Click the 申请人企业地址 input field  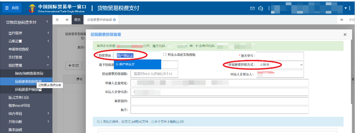coord(219,83)
